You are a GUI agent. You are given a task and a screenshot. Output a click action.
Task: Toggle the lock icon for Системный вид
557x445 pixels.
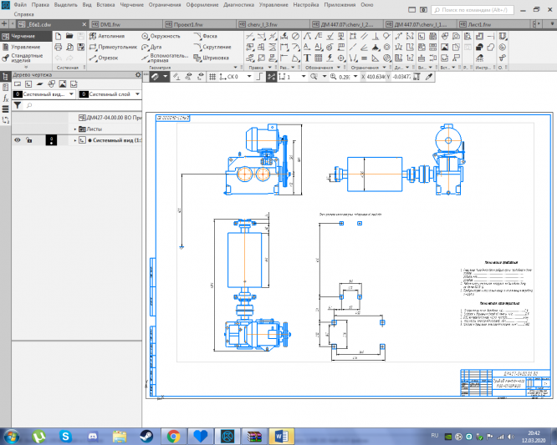click(x=29, y=140)
